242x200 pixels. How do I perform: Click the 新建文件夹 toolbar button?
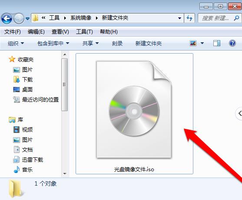click(x=149, y=43)
